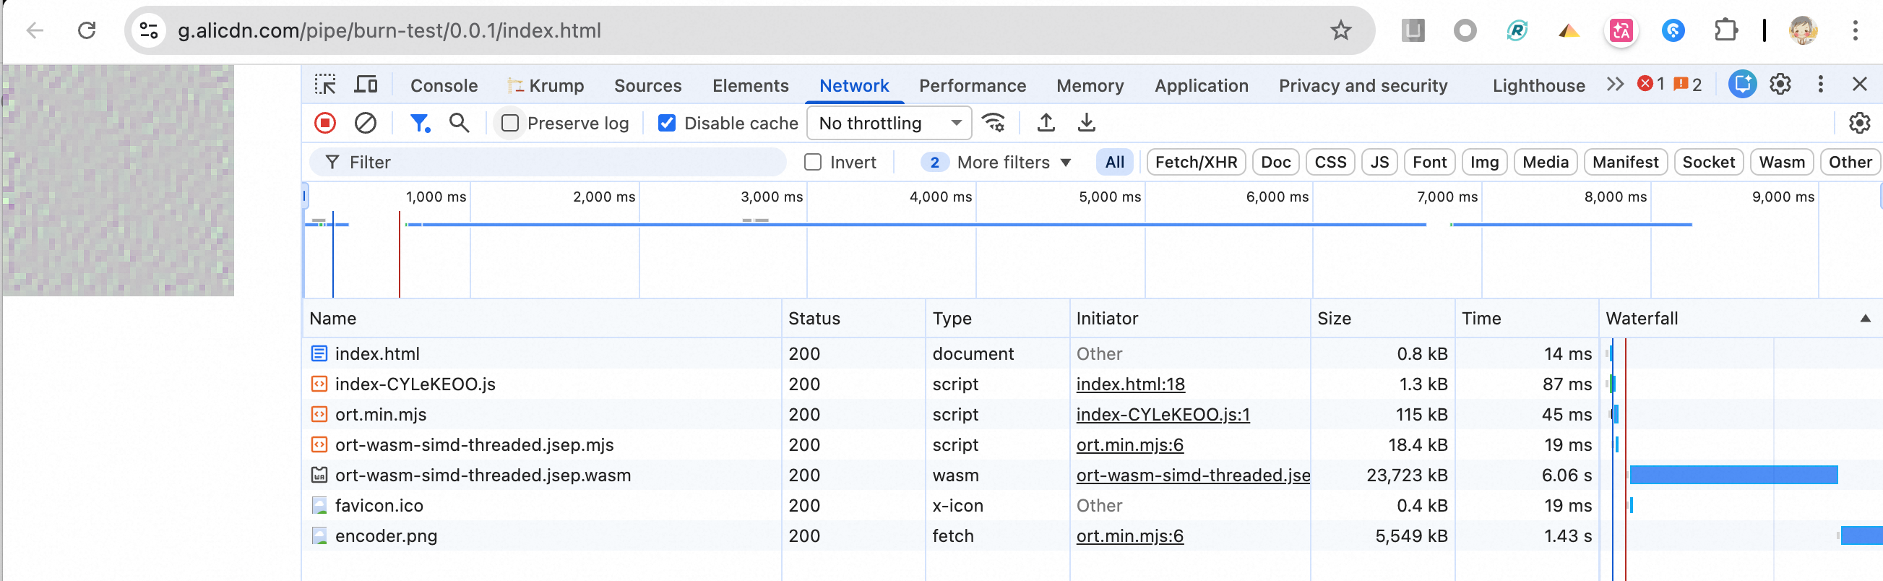Stop recording network log
1883x581 pixels.
(x=325, y=123)
